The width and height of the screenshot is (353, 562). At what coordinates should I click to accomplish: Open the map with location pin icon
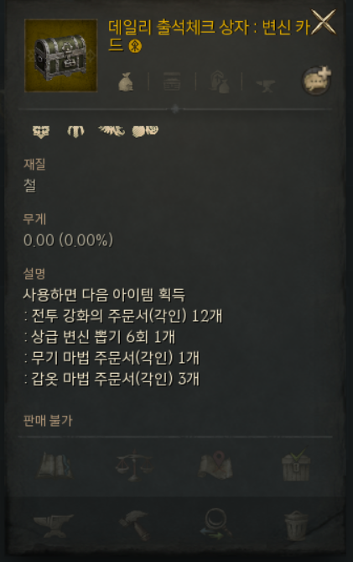(215, 465)
